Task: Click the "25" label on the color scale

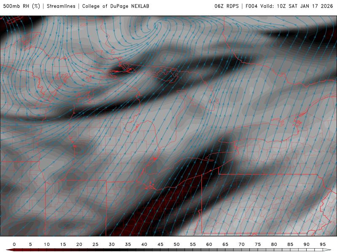Action: coord(96,244)
